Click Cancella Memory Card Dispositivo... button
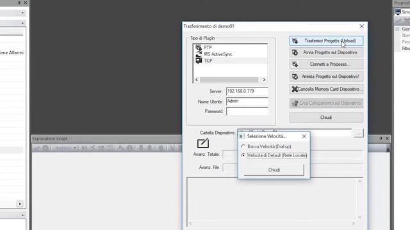This screenshot has width=410, height=230. pos(326,89)
